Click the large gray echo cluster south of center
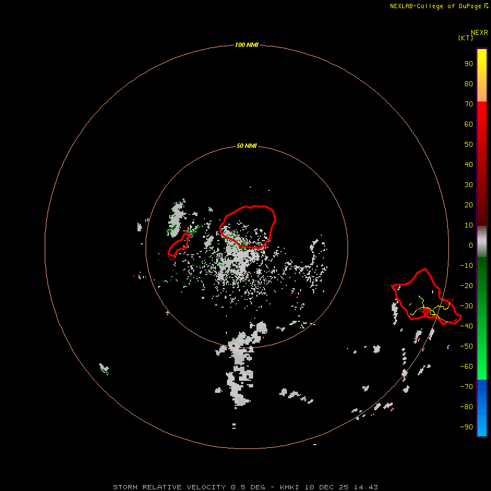The image size is (491, 491). [x=241, y=365]
